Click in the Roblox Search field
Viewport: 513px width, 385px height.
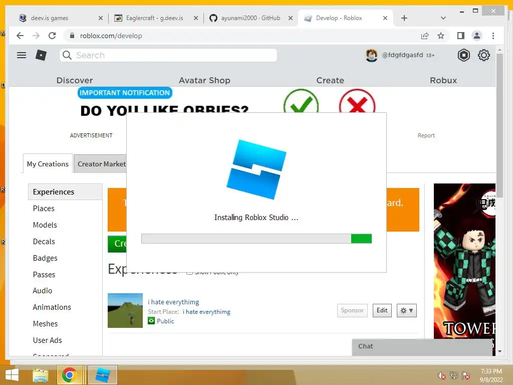168,55
